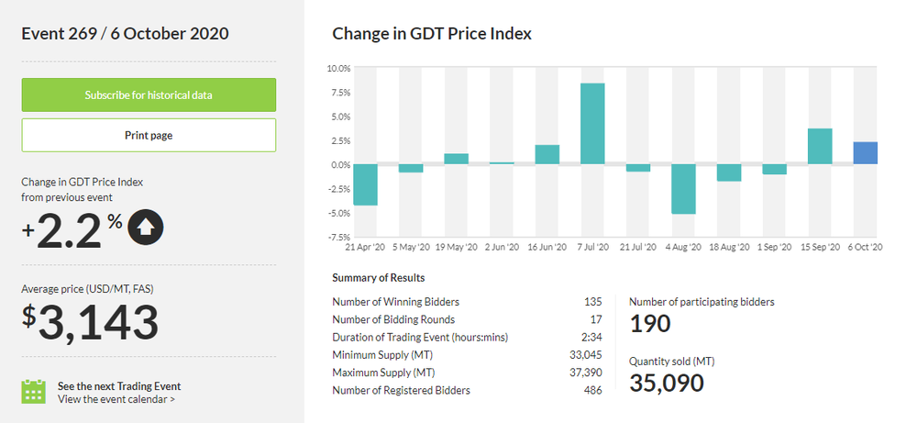917x423 pixels.
Task: Click the black up-arrow circle icon
Action: point(146,228)
